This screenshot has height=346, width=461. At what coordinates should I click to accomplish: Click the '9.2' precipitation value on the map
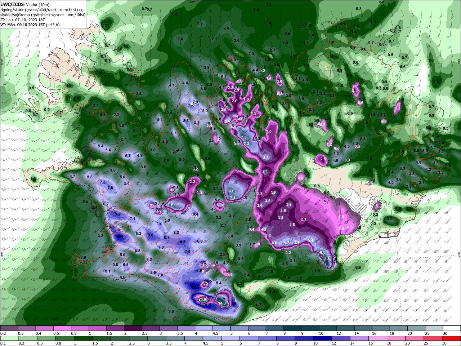118,214
